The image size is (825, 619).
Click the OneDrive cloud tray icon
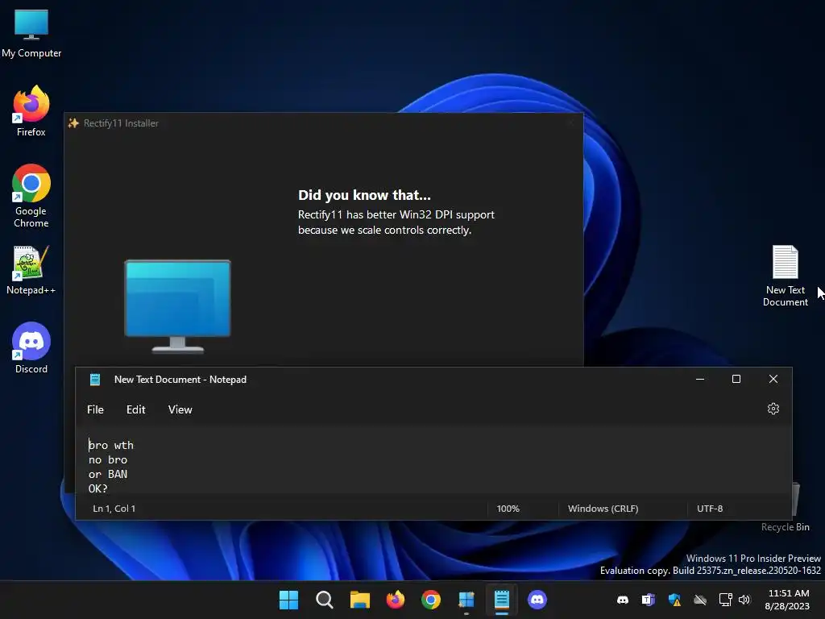(x=700, y=600)
